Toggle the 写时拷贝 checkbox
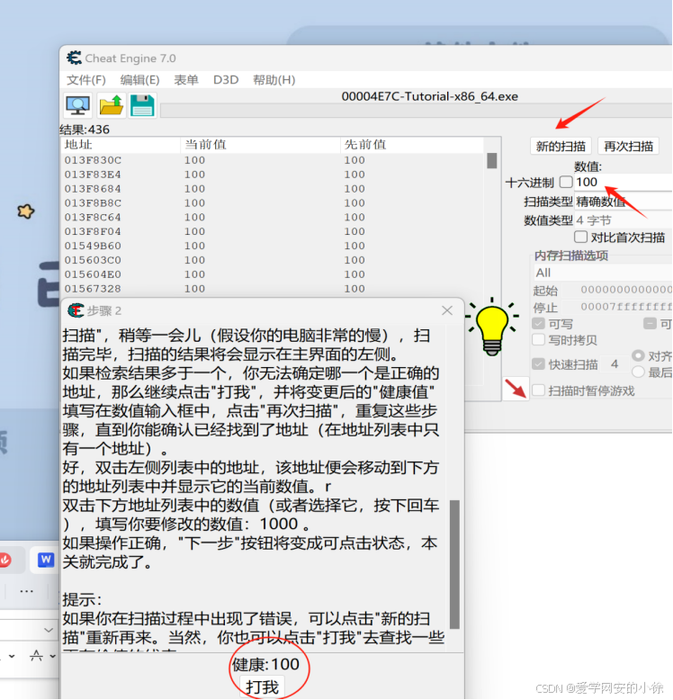Screen dimensions: 673x700 [x=539, y=340]
